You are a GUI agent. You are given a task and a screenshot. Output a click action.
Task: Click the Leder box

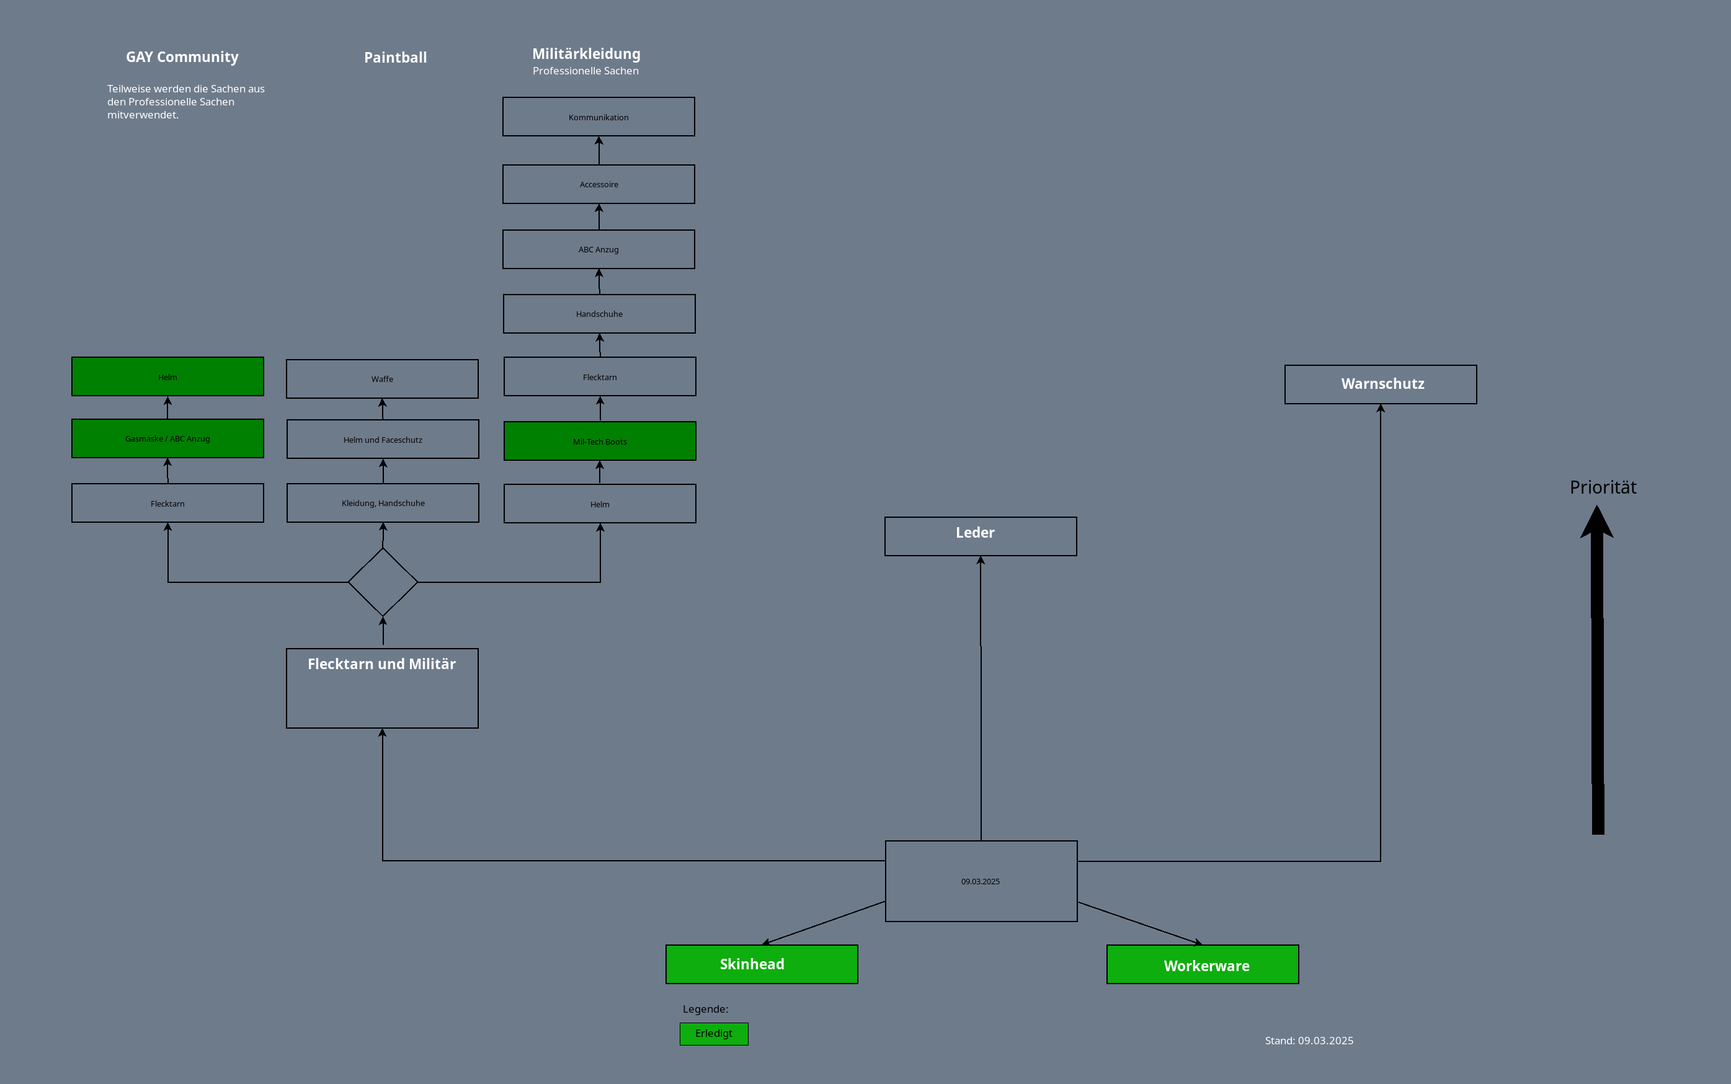(x=979, y=536)
